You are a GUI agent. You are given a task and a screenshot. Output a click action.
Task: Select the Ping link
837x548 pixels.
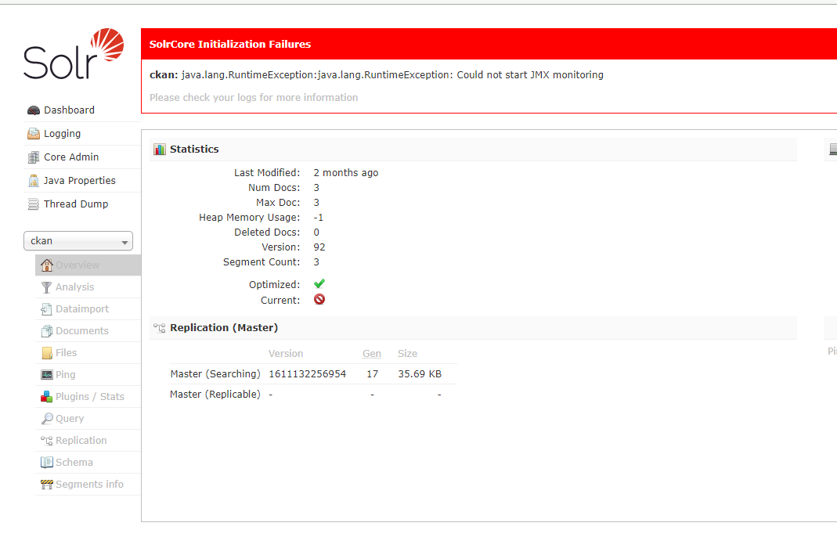(x=65, y=375)
